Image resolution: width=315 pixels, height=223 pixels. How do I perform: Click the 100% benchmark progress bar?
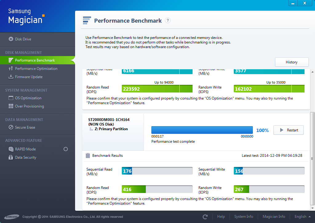[202, 130]
